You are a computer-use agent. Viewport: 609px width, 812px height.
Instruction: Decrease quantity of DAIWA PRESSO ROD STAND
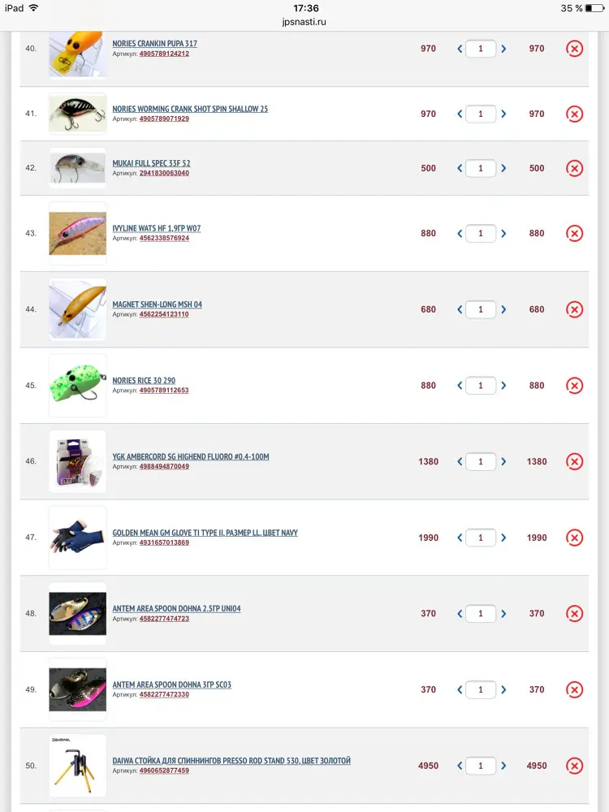(460, 766)
